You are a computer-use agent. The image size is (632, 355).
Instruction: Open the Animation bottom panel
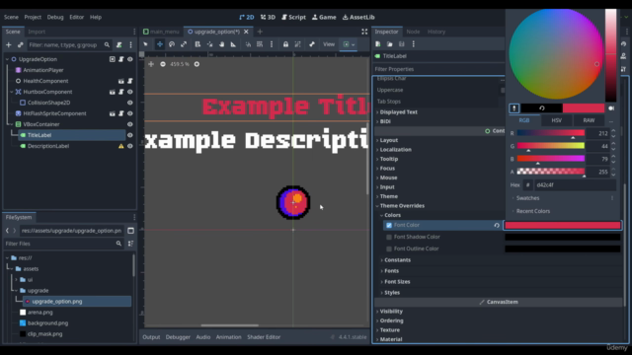[x=228, y=337]
